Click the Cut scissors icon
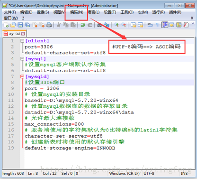Image resolution: width=197 pixels, height=179 pixels. click(59, 25)
